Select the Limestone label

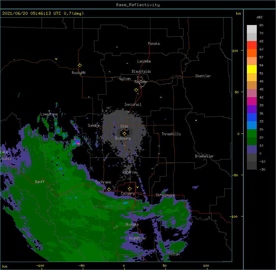click(49, 114)
